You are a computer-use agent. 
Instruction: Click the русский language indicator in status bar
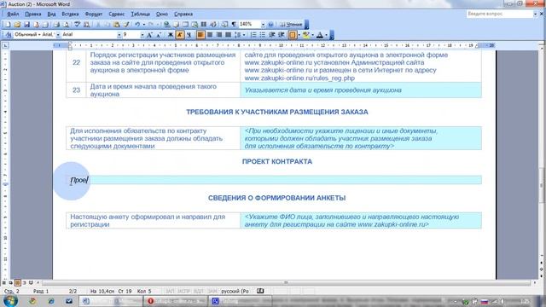point(235,291)
